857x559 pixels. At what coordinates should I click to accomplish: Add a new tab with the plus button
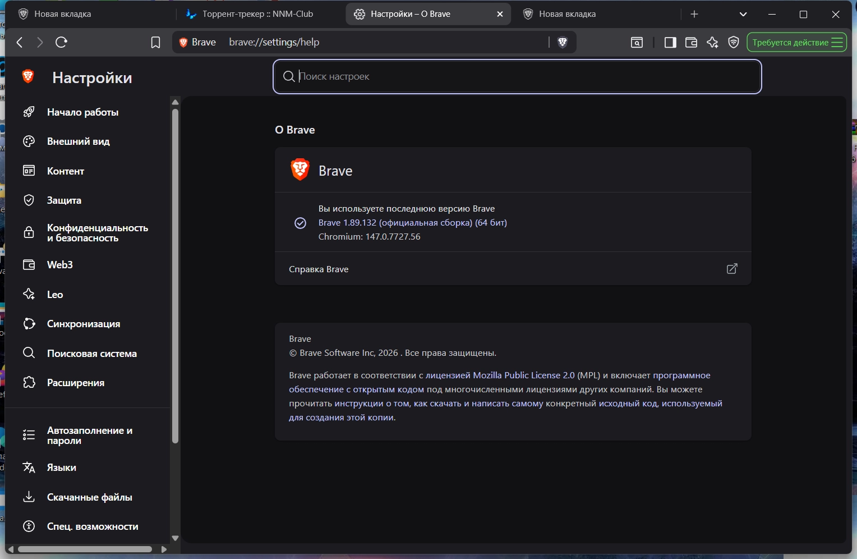pyautogui.click(x=694, y=14)
